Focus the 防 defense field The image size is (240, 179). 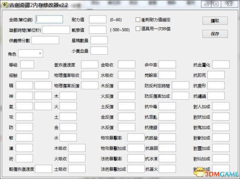pos(24,127)
